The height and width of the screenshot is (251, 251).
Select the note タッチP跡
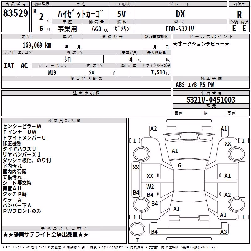(x=14, y=194)
